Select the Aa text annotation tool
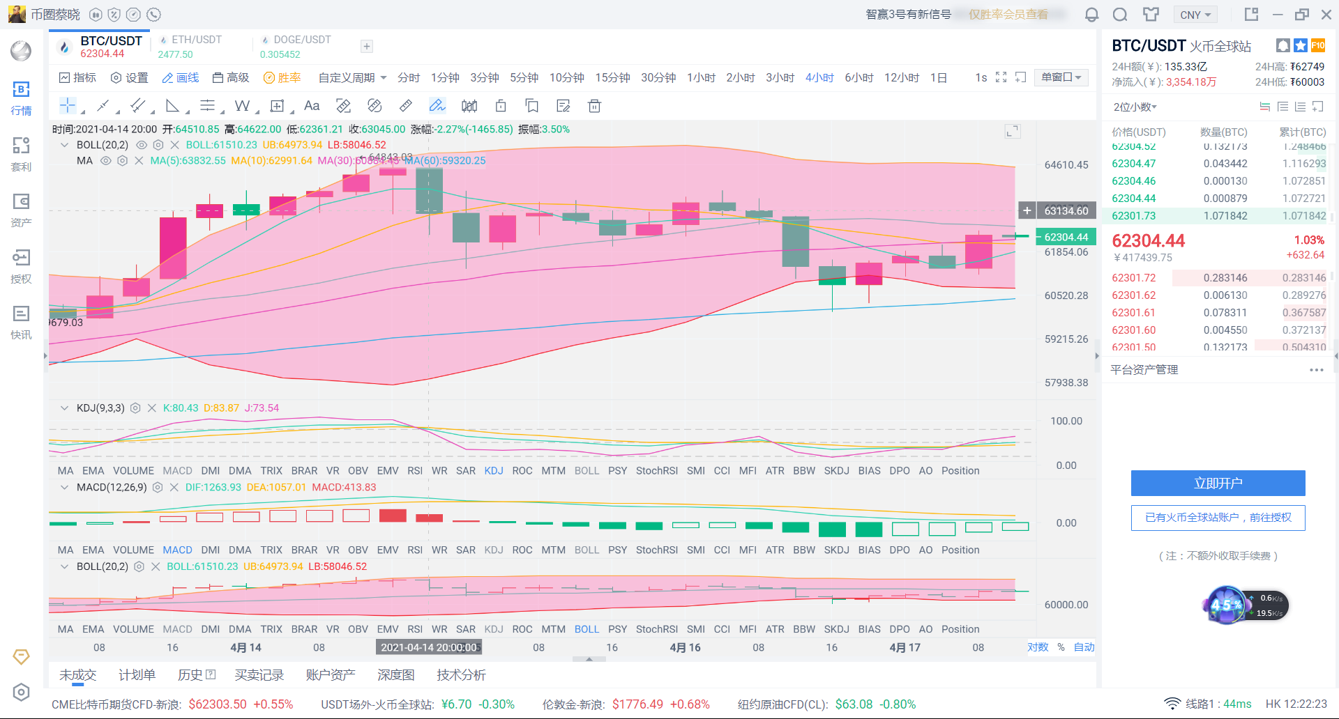This screenshot has height=719, width=1339. [x=312, y=106]
